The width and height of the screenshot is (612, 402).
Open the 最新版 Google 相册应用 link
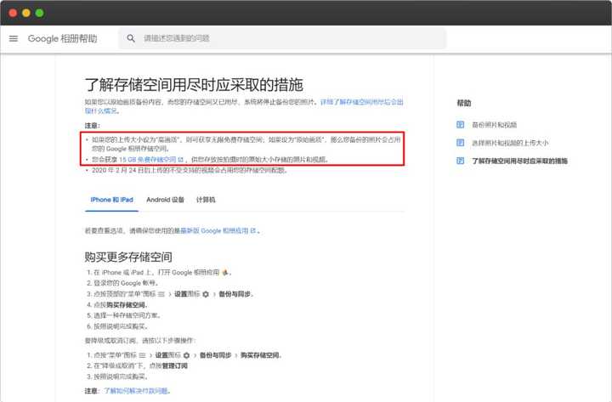(218, 231)
